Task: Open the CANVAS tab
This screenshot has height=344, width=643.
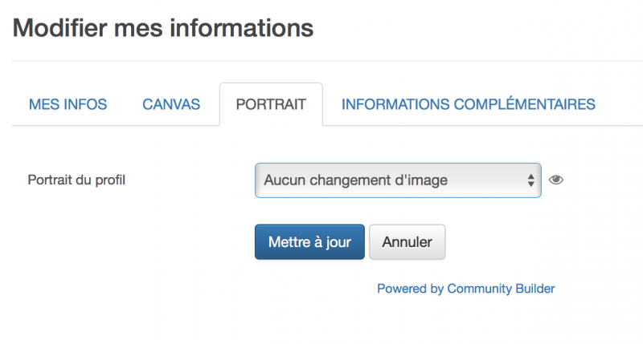Action: [171, 104]
